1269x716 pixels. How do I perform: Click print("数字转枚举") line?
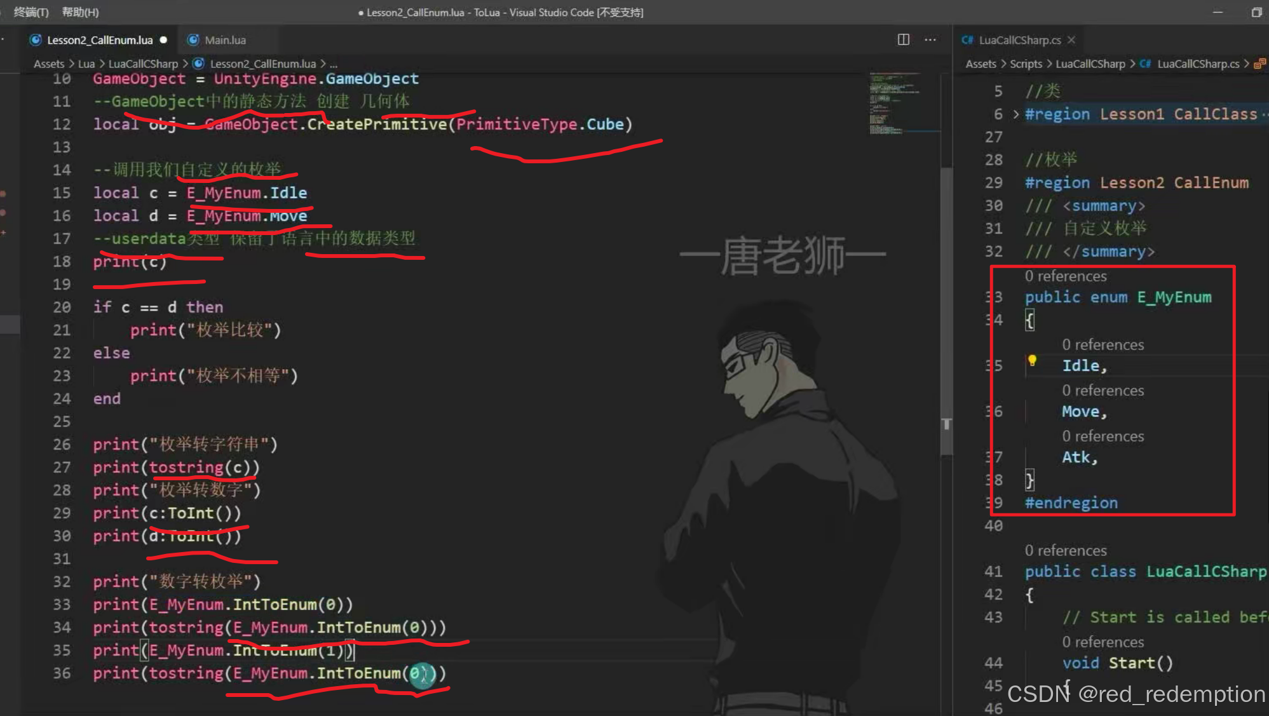[x=177, y=582]
